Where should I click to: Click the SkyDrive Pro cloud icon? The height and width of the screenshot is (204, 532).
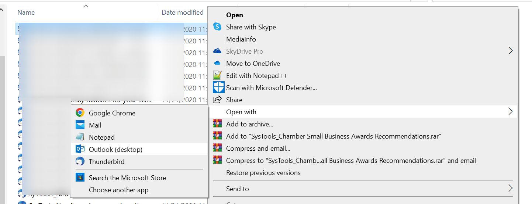(x=218, y=51)
